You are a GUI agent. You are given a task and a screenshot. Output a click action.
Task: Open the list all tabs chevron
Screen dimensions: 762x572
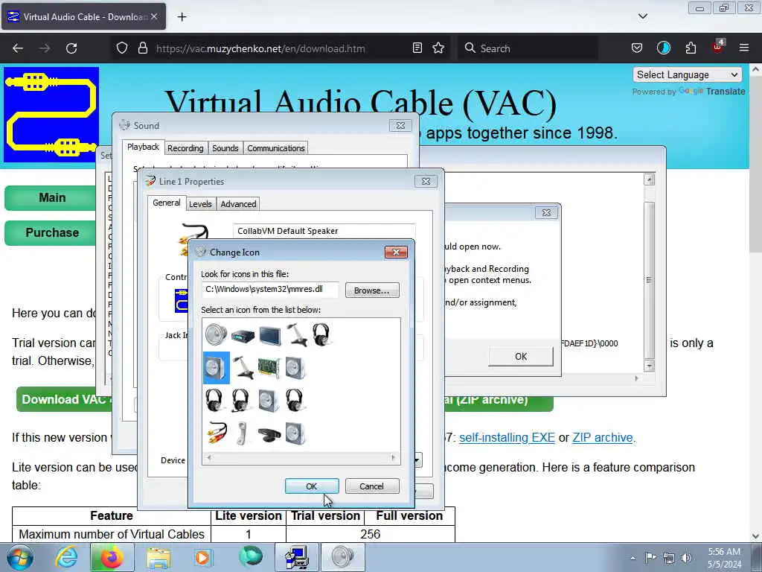click(642, 16)
